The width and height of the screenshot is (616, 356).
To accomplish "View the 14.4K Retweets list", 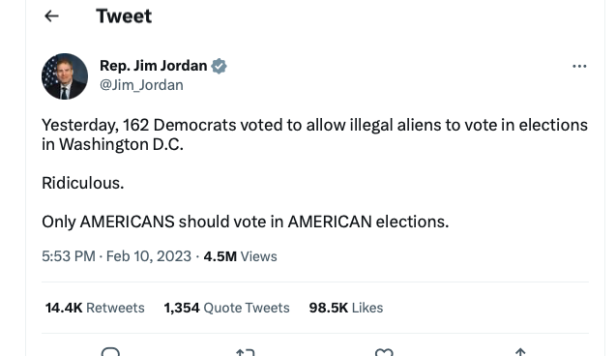I will (95, 308).
